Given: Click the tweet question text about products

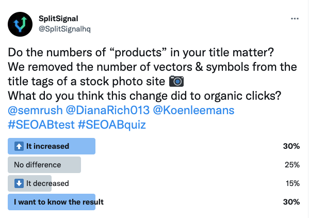Looking at the screenshot, I should point(141,53).
